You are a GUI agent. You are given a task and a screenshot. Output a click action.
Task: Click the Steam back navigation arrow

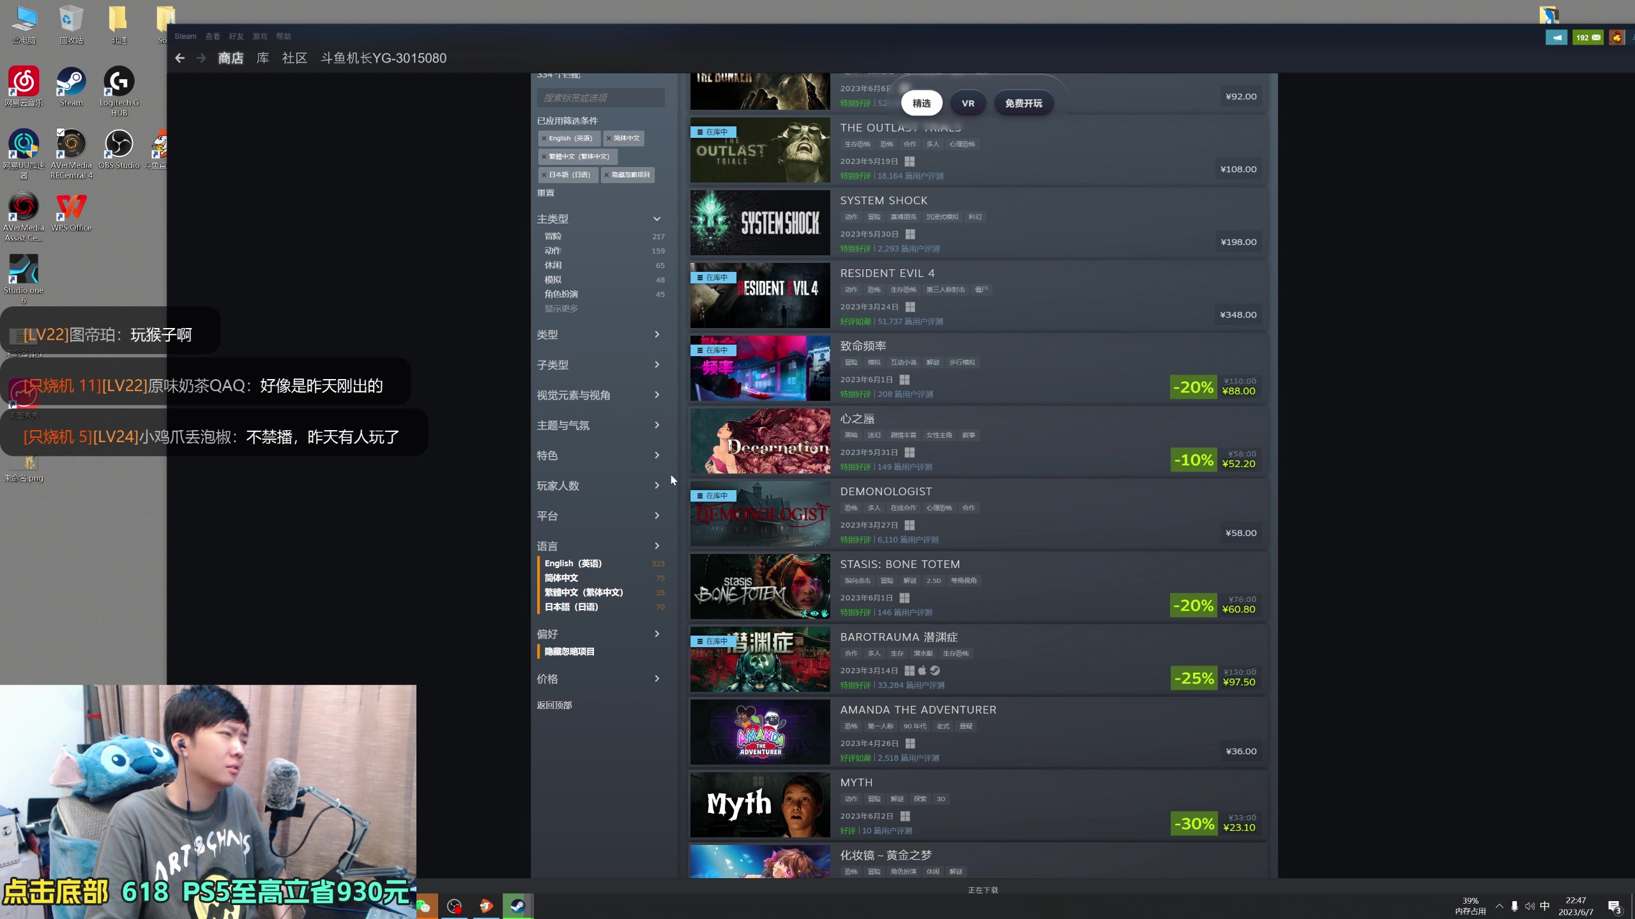tap(180, 58)
